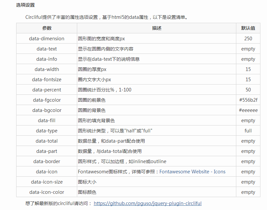Select the data-fill parameter name
The image size is (267, 210).
tap(47, 121)
